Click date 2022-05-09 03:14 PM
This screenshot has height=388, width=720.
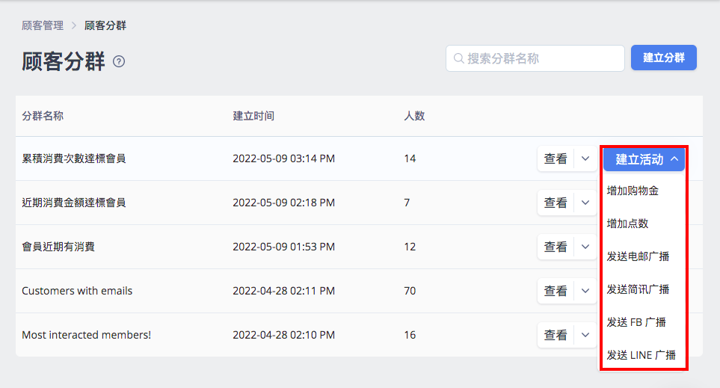[284, 158]
